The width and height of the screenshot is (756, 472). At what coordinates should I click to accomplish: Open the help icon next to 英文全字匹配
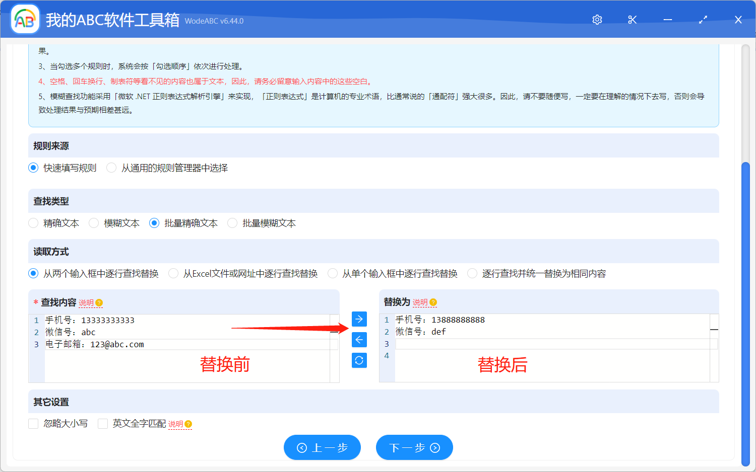tap(187, 424)
